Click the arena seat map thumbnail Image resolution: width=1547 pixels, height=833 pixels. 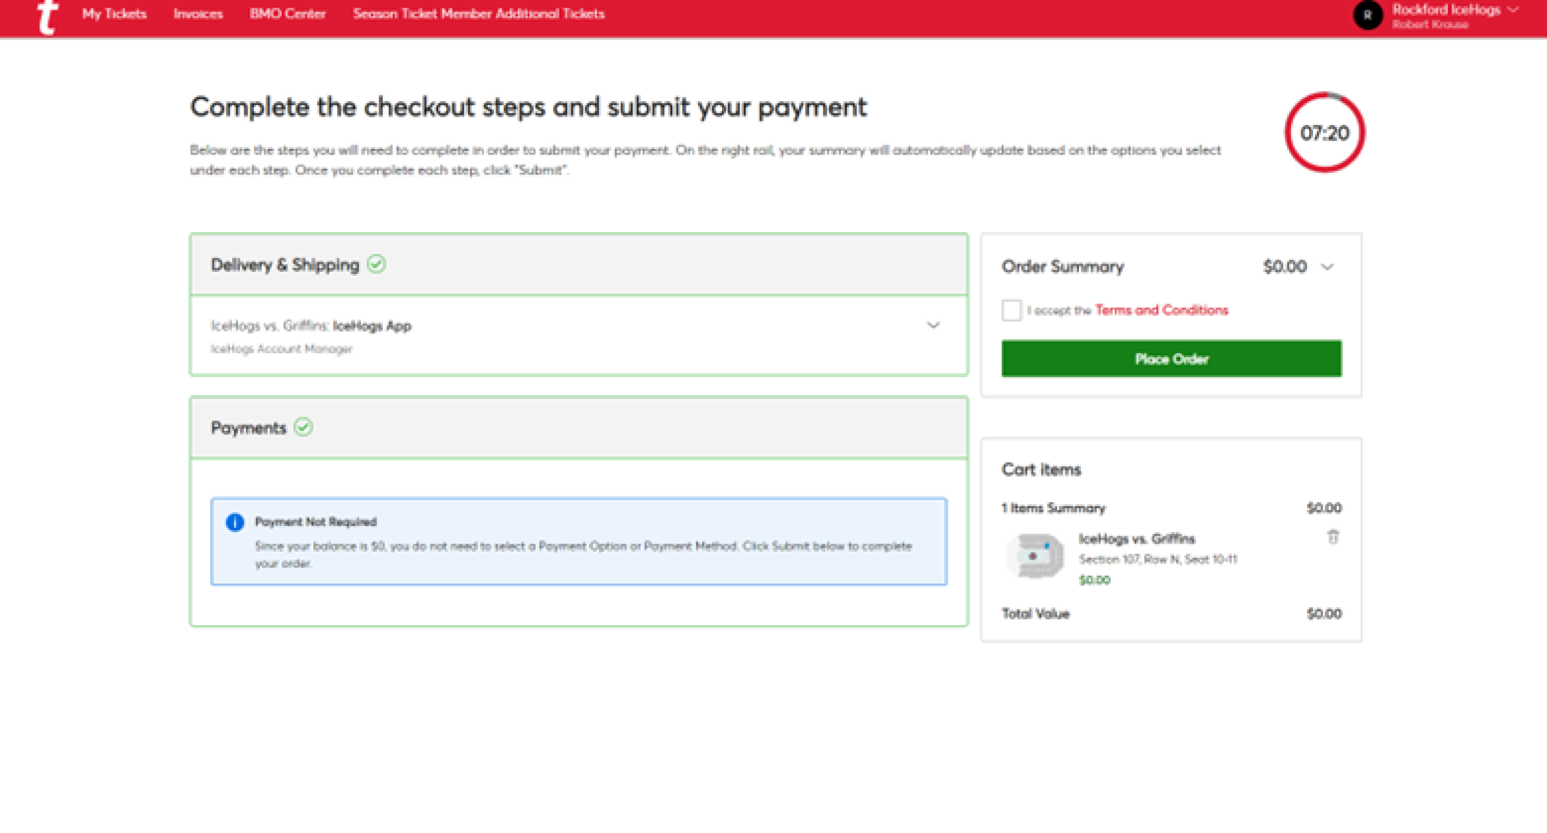click(1035, 556)
